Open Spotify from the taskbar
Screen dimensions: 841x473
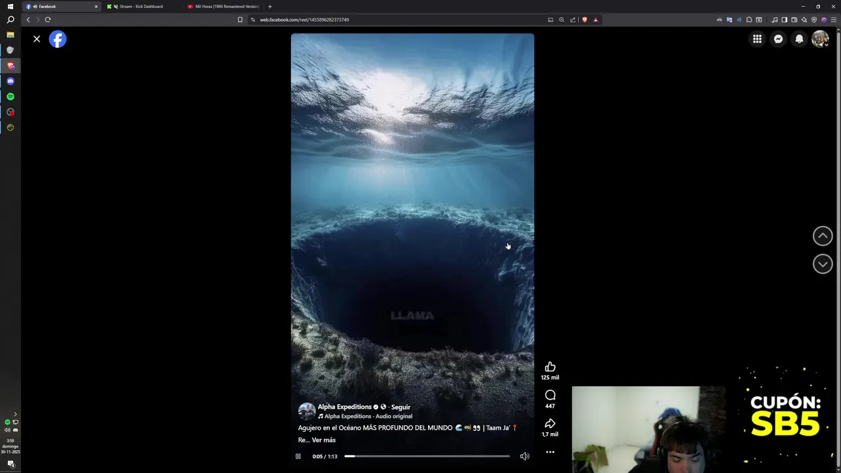click(10, 97)
